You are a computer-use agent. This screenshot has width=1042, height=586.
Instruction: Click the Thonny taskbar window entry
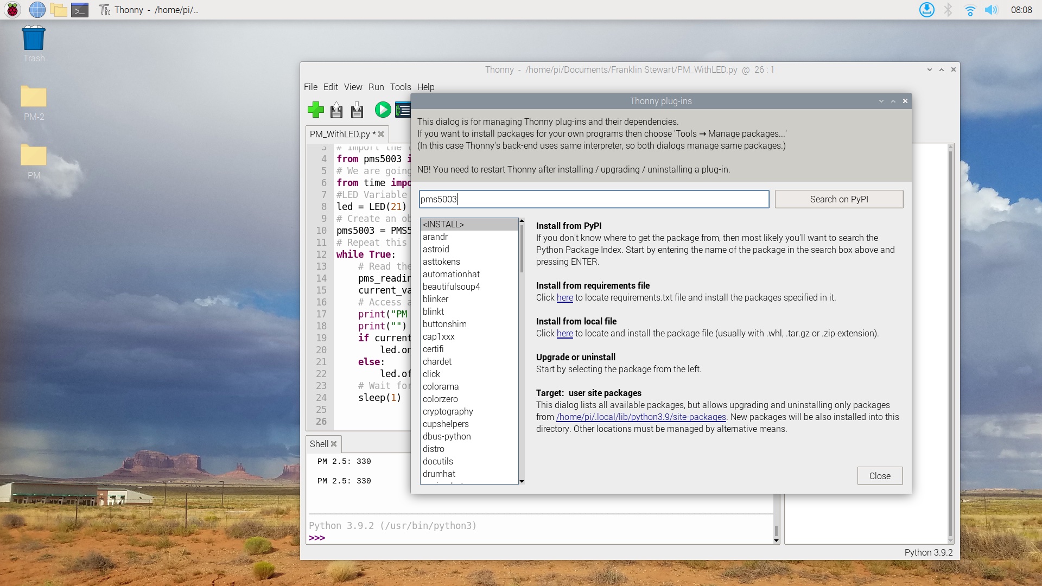[149, 10]
